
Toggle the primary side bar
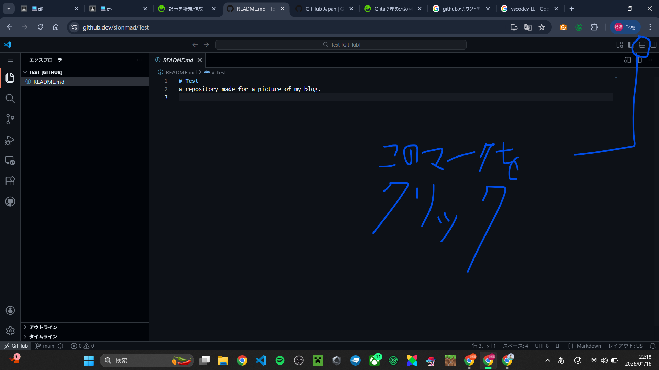click(x=630, y=45)
